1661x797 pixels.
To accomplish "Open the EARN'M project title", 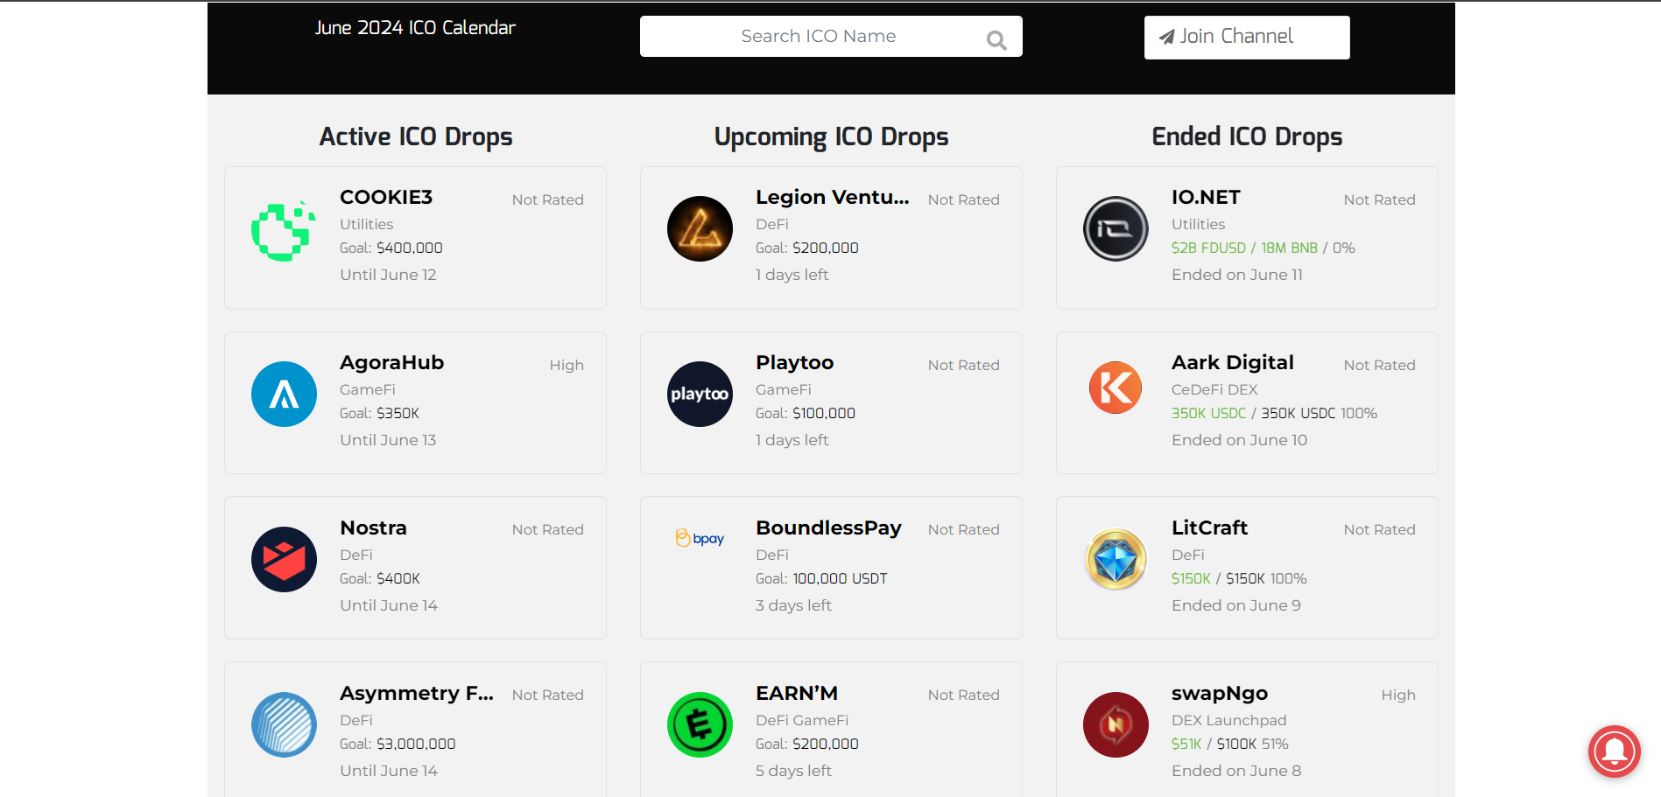I will pyautogui.click(x=797, y=693).
